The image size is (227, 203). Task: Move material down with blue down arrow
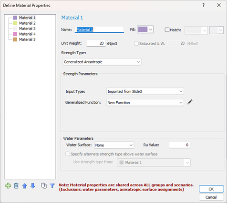pos(33,186)
